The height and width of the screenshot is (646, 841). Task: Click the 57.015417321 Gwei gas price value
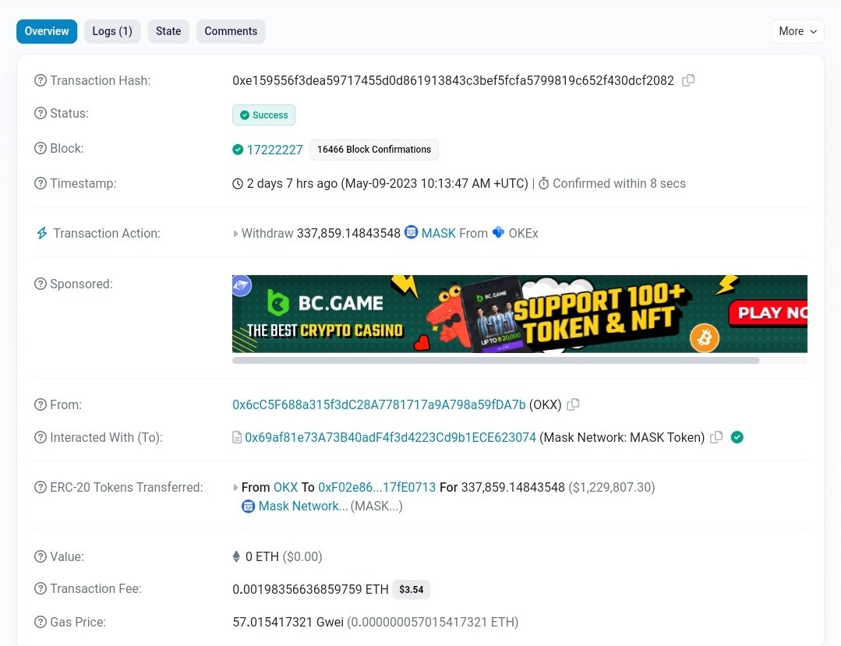pos(288,622)
